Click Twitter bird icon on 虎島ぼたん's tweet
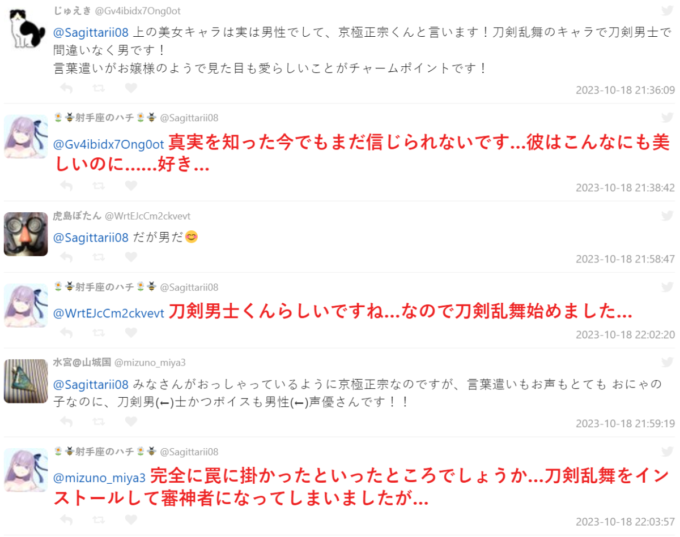Image resolution: width=680 pixels, height=537 pixels. 668,216
